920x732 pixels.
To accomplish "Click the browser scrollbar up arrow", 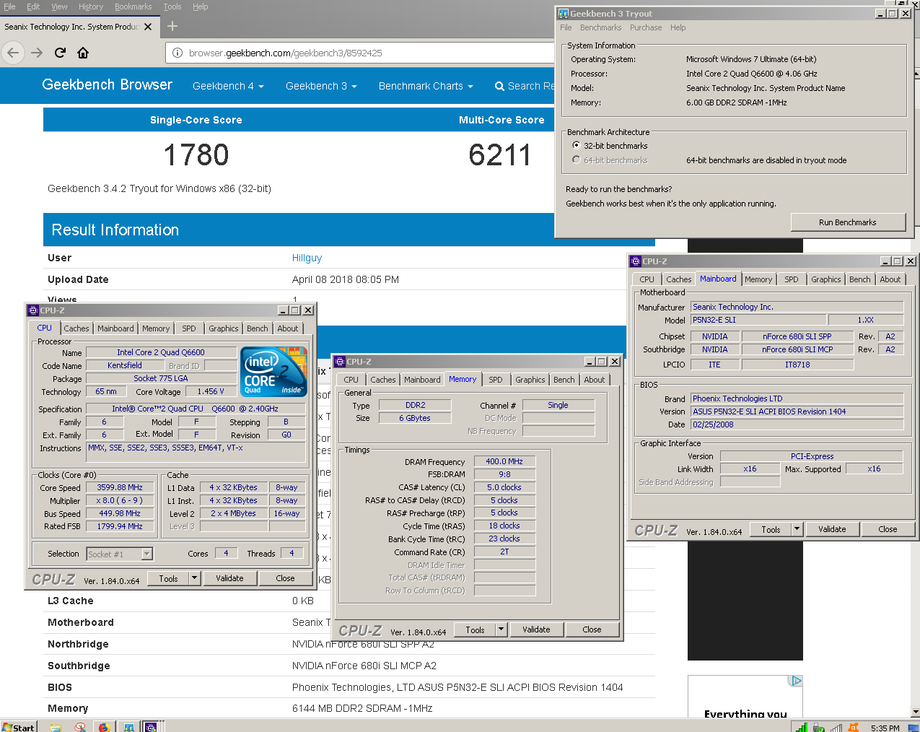I will click(x=916, y=74).
